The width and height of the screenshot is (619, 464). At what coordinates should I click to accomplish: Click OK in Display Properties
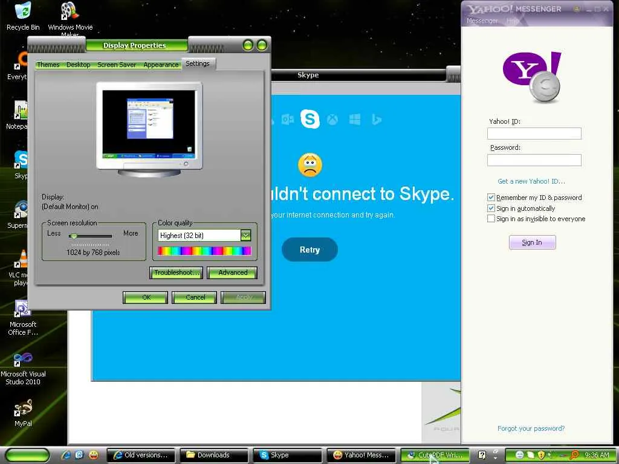coord(146,297)
